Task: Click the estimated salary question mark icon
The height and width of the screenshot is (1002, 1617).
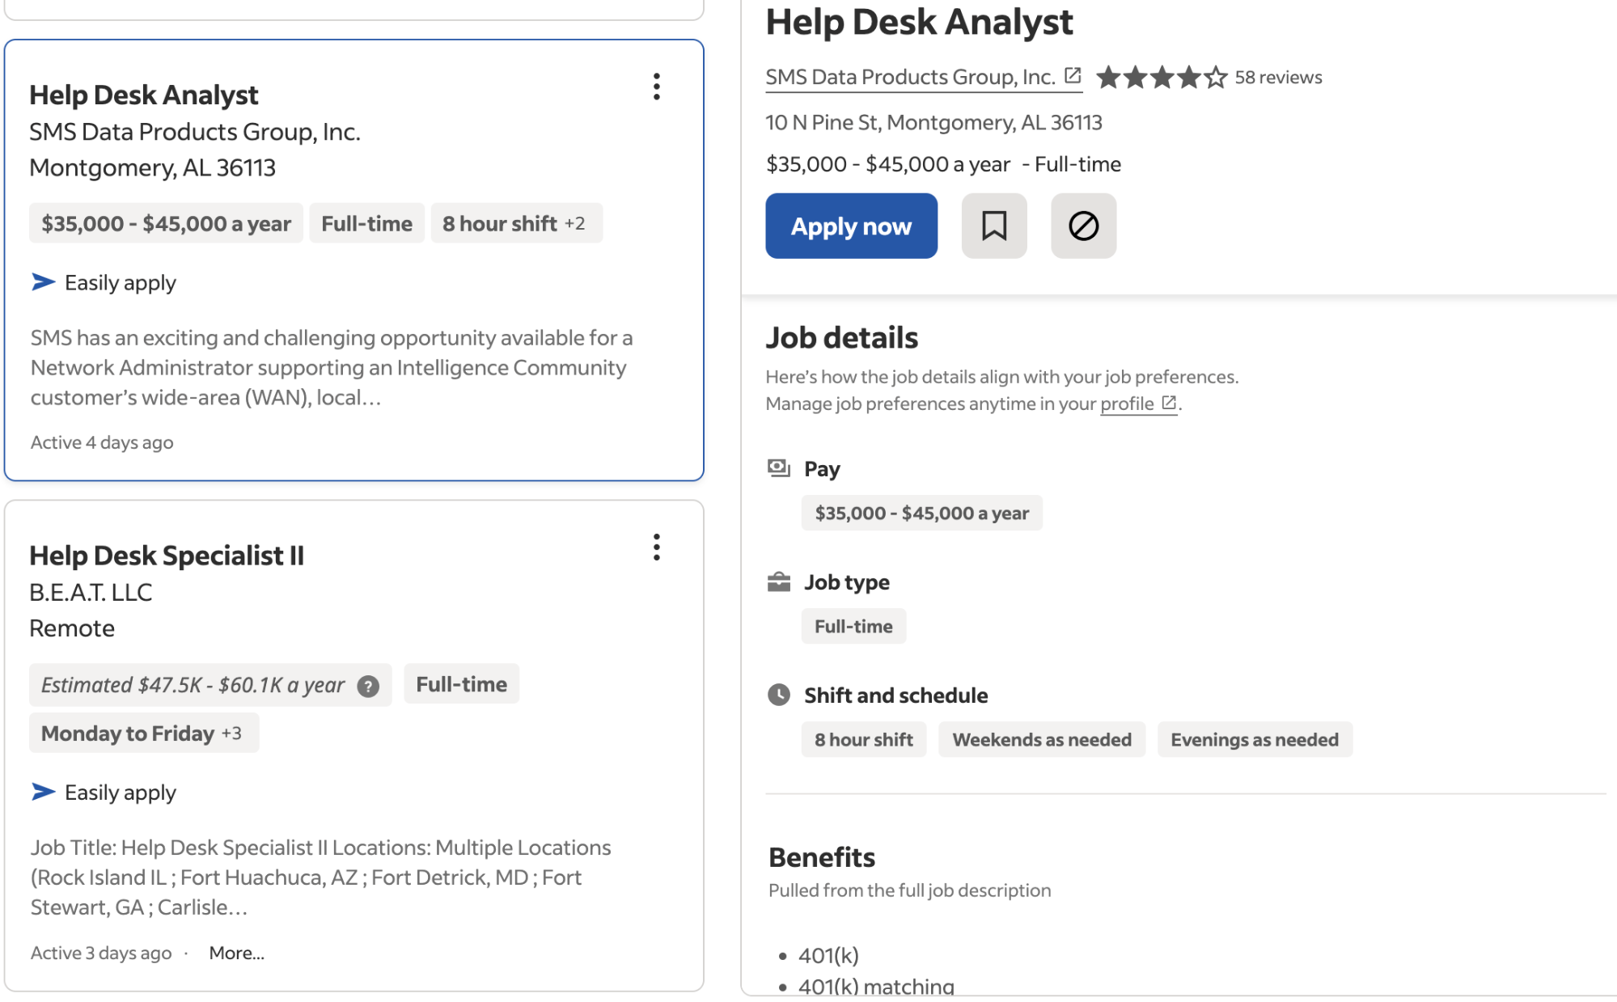Action: pos(368,686)
